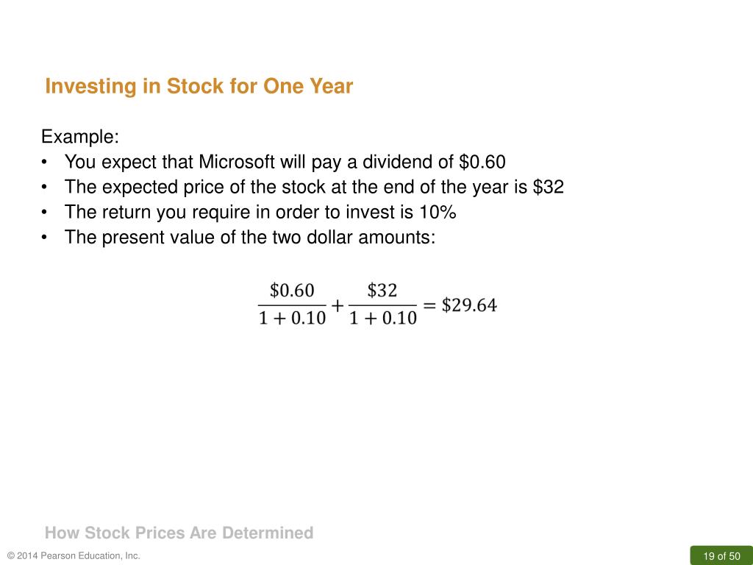Click the How Stock Prices Are Determined footer

tap(179, 533)
